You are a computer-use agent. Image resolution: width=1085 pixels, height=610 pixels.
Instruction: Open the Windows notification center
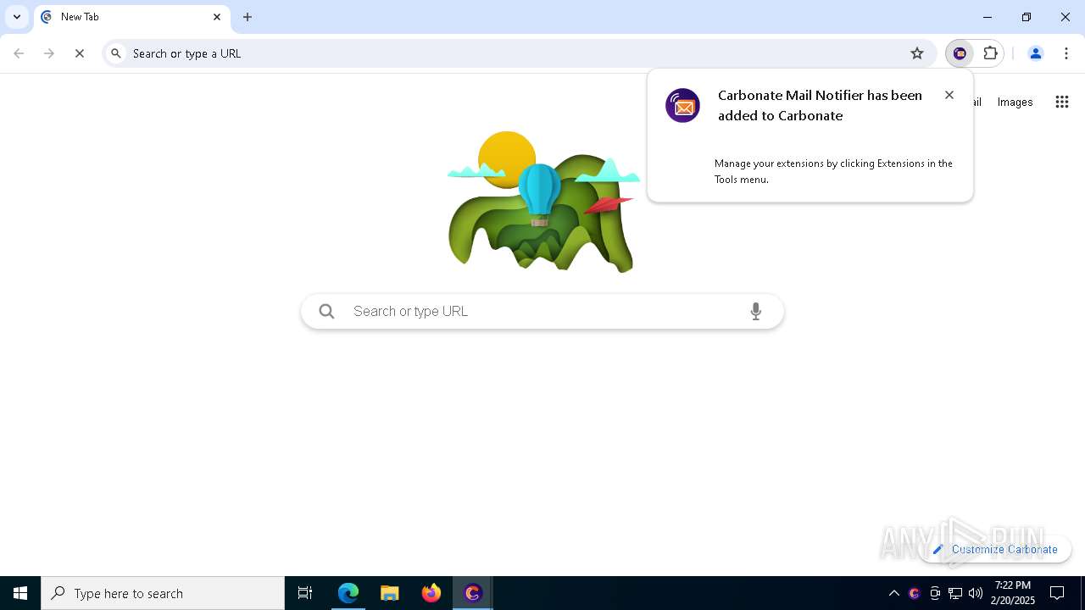[1057, 593]
